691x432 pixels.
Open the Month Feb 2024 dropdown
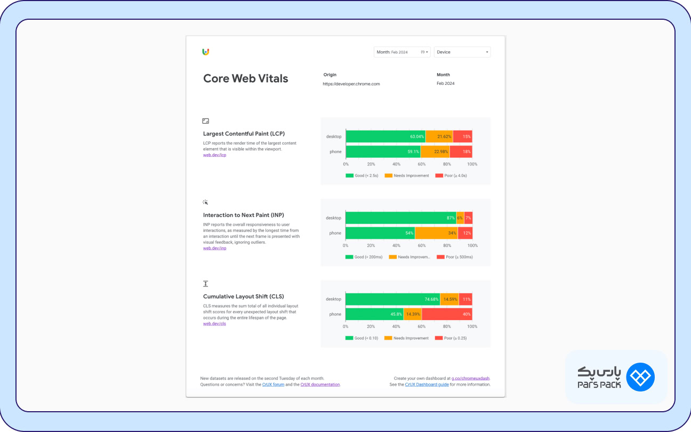point(402,52)
